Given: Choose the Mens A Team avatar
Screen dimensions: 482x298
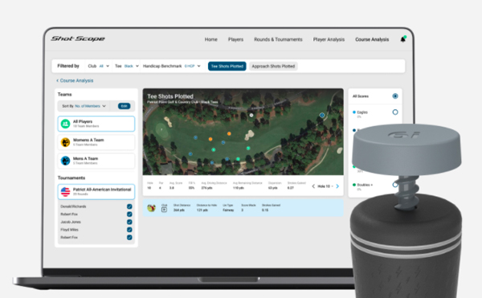Looking at the screenshot, I should coord(65,161).
